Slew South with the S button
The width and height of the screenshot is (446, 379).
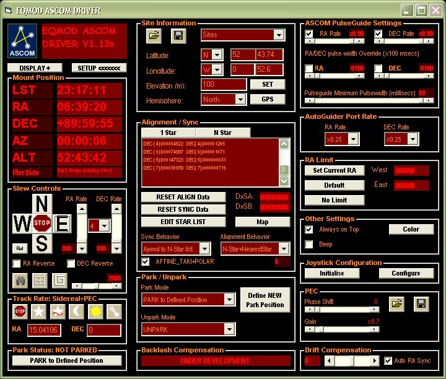pos(42,243)
